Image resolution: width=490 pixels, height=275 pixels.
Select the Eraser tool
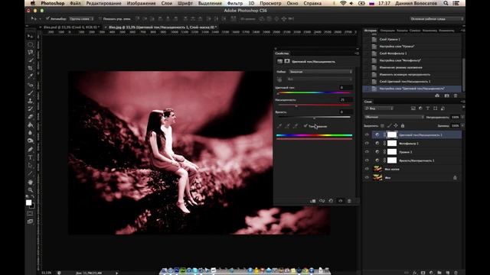(x=31, y=117)
